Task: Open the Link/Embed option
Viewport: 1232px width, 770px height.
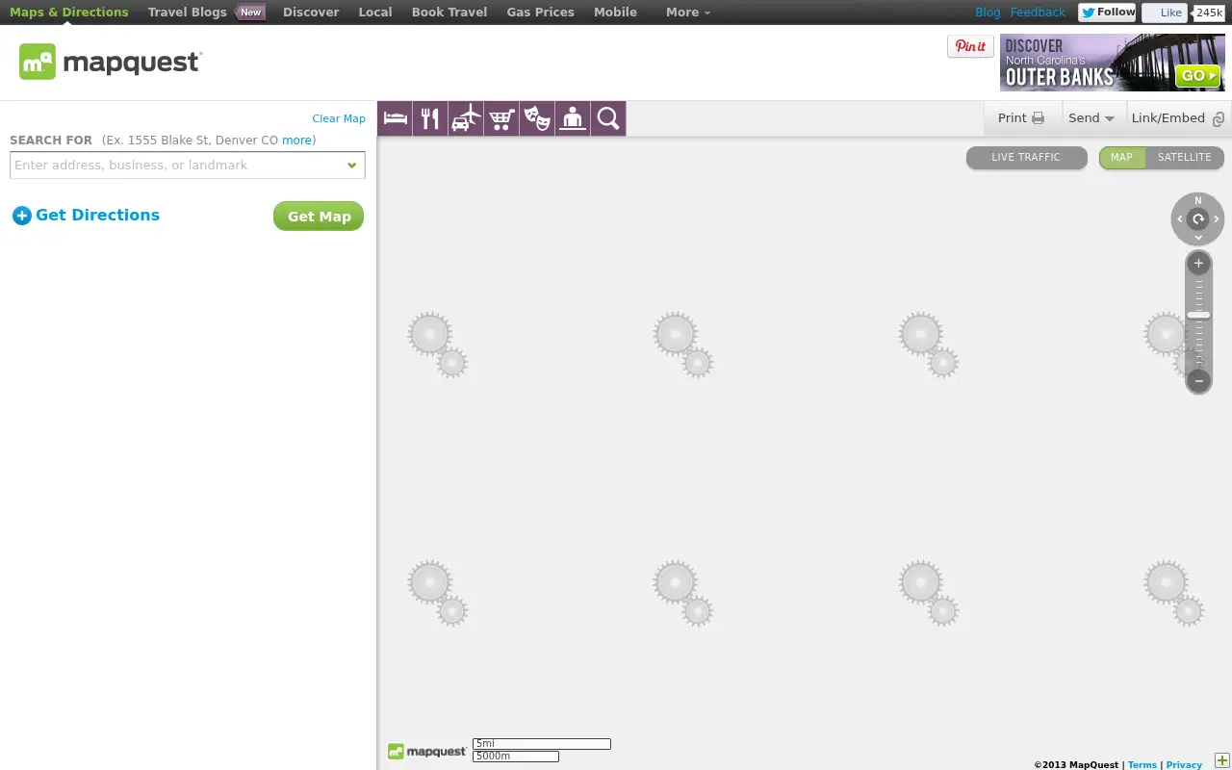Action: [x=1178, y=118]
